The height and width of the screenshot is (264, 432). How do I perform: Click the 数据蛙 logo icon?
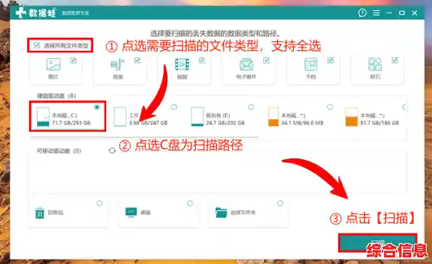[21, 12]
